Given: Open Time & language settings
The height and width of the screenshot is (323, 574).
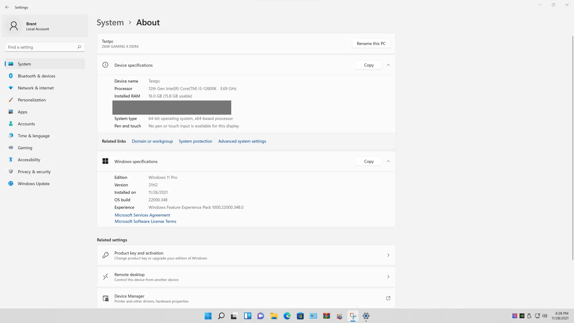Looking at the screenshot, I should pyautogui.click(x=45, y=136).
